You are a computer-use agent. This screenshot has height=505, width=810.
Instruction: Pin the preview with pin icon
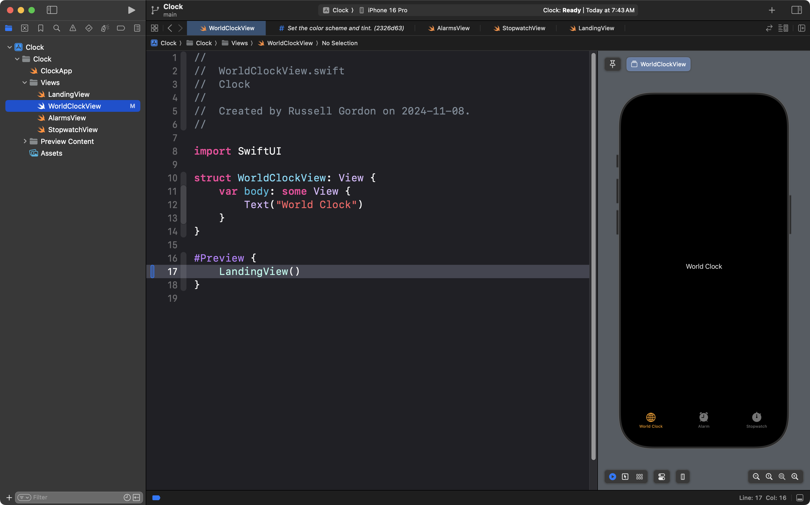(x=612, y=64)
